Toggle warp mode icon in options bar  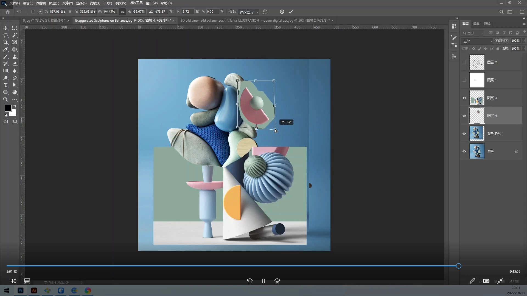pos(265,12)
